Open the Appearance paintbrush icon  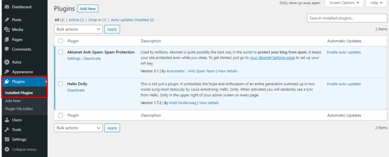point(7,72)
